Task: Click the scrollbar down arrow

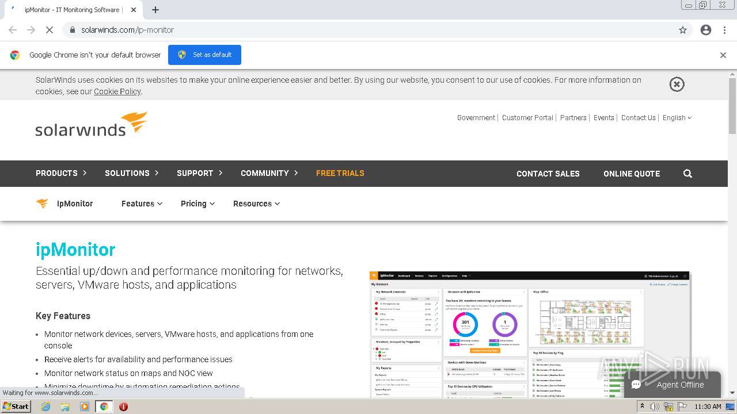Action: click(x=732, y=393)
